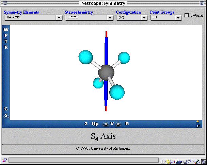Open the Chiral stereochemistry dropdown

tap(90, 18)
